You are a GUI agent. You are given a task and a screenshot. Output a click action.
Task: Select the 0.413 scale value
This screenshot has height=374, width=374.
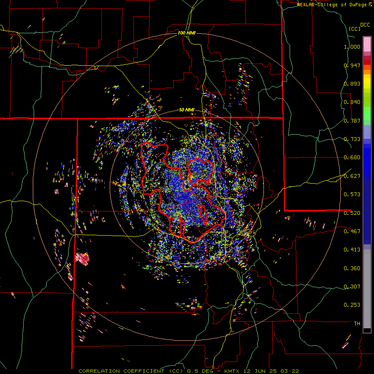pyautogui.click(x=352, y=250)
